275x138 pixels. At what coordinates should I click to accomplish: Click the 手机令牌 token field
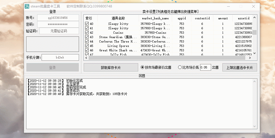(x=60, y=57)
